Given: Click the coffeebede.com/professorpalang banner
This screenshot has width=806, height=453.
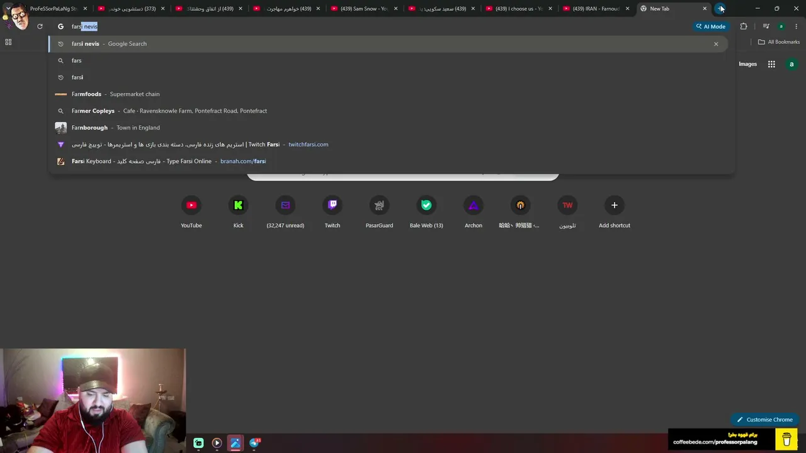Looking at the screenshot, I should tap(733, 439).
